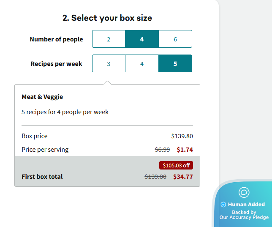Click the crossed-out $6.99 serving price

(163, 149)
